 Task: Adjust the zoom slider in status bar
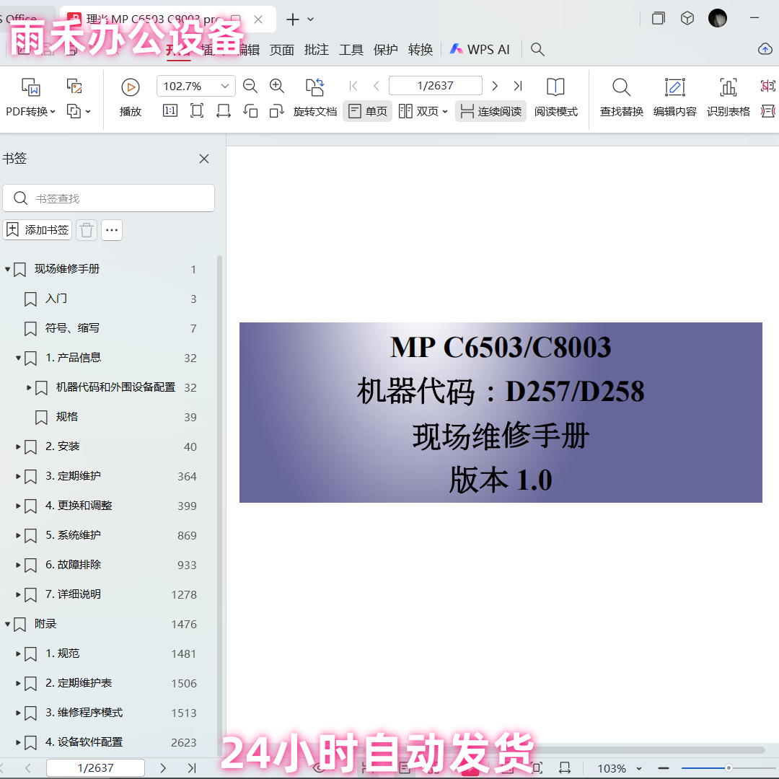click(729, 768)
